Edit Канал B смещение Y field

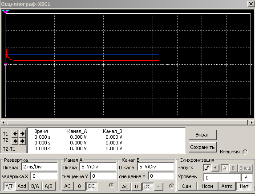tap(161, 176)
